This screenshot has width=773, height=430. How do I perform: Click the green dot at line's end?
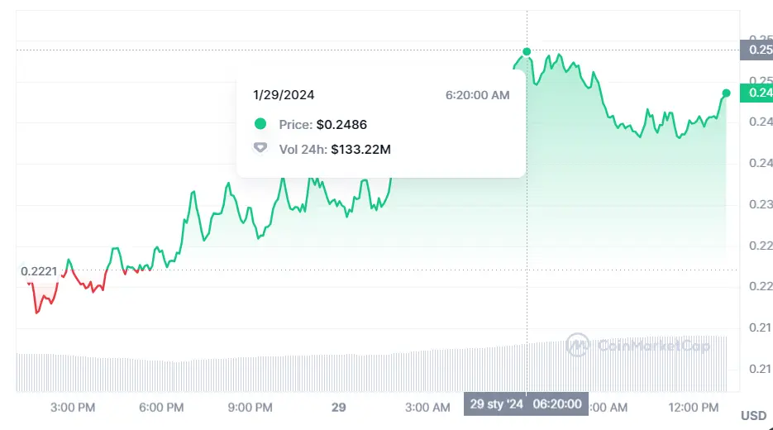coord(726,93)
